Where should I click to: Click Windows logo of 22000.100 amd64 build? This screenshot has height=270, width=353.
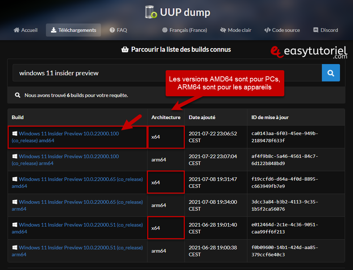point(14,134)
